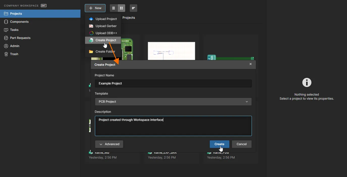Open the Template dropdown
Screen dimensions: 347x177
[x=173, y=102]
